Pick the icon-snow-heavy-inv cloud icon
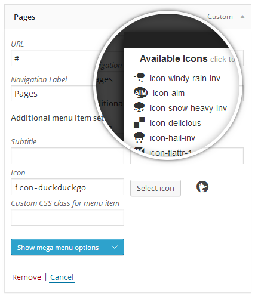This screenshot has height=296, width=255. tap(139, 107)
